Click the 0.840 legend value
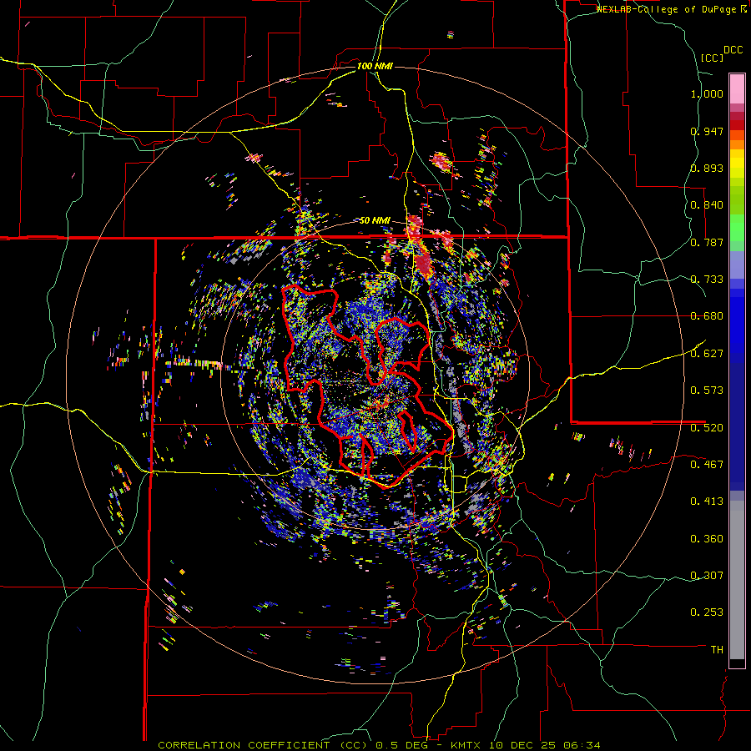Screen dimensions: 751x751 point(707,205)
